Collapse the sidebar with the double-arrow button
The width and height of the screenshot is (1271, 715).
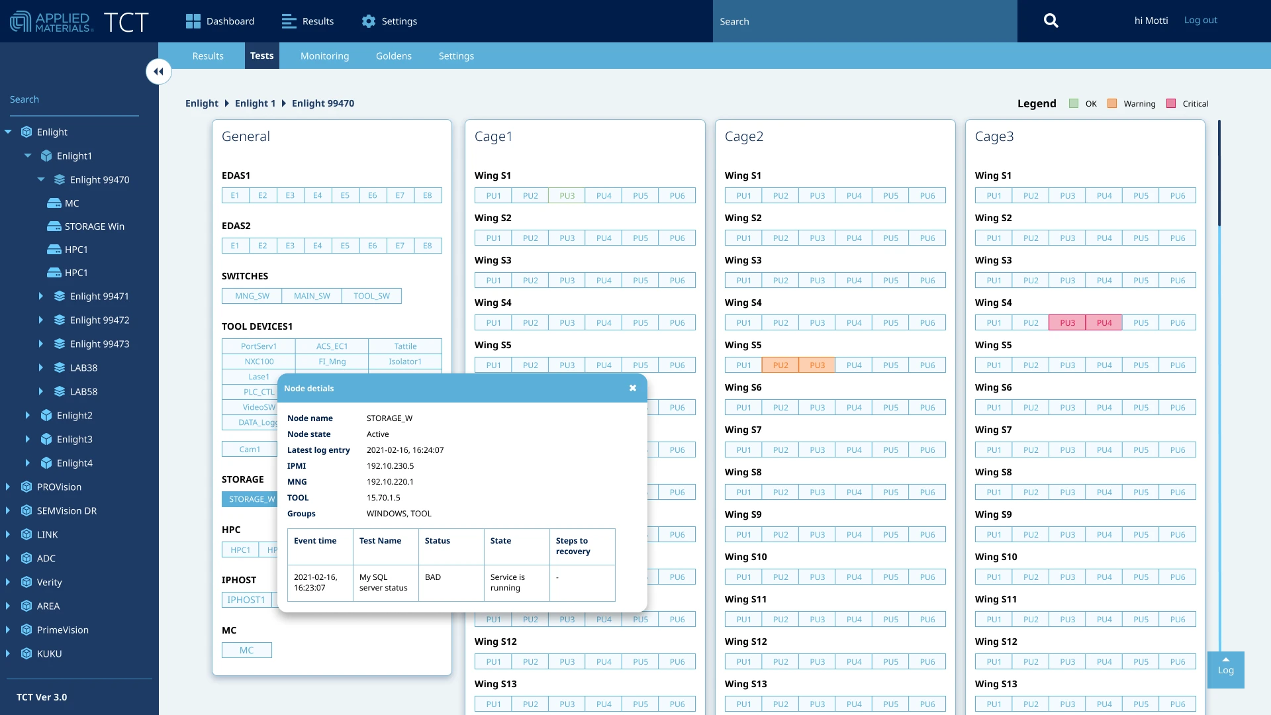pos(159,71)
